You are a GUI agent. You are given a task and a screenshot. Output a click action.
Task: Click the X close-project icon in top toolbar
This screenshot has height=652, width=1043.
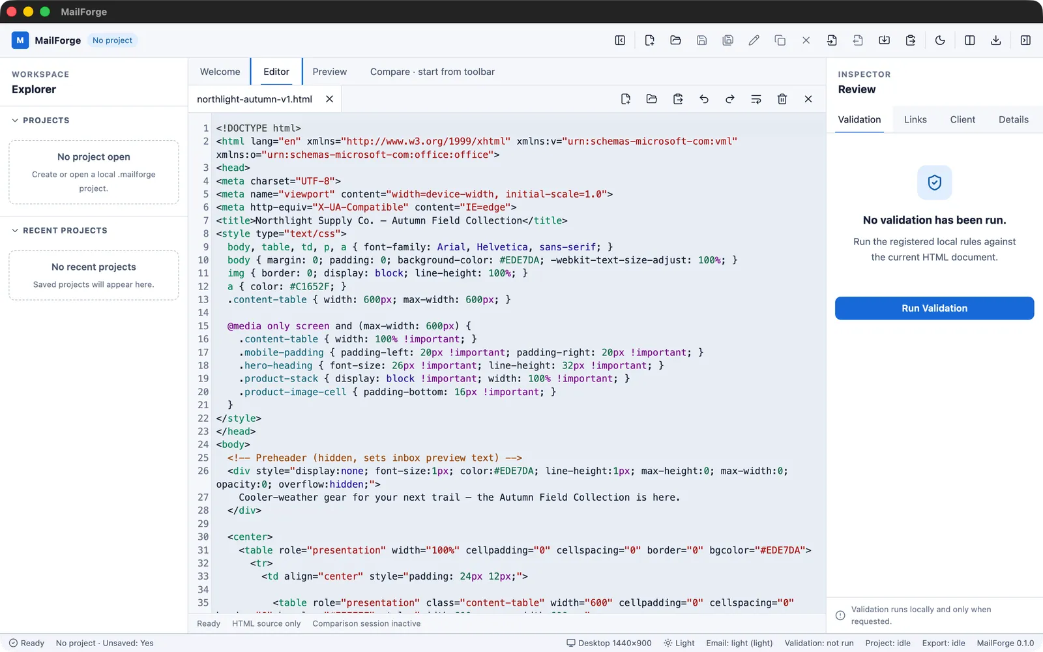coord(806,40)
